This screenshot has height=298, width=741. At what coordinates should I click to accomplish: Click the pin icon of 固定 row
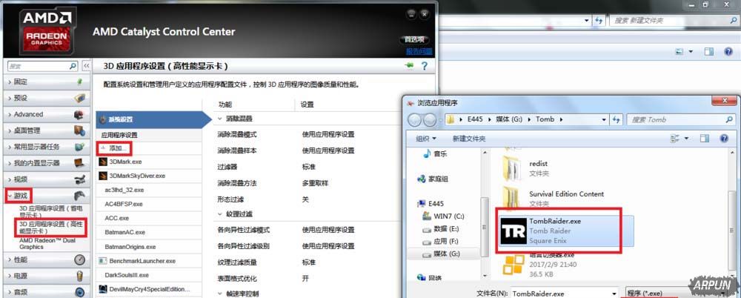point(79,82)
